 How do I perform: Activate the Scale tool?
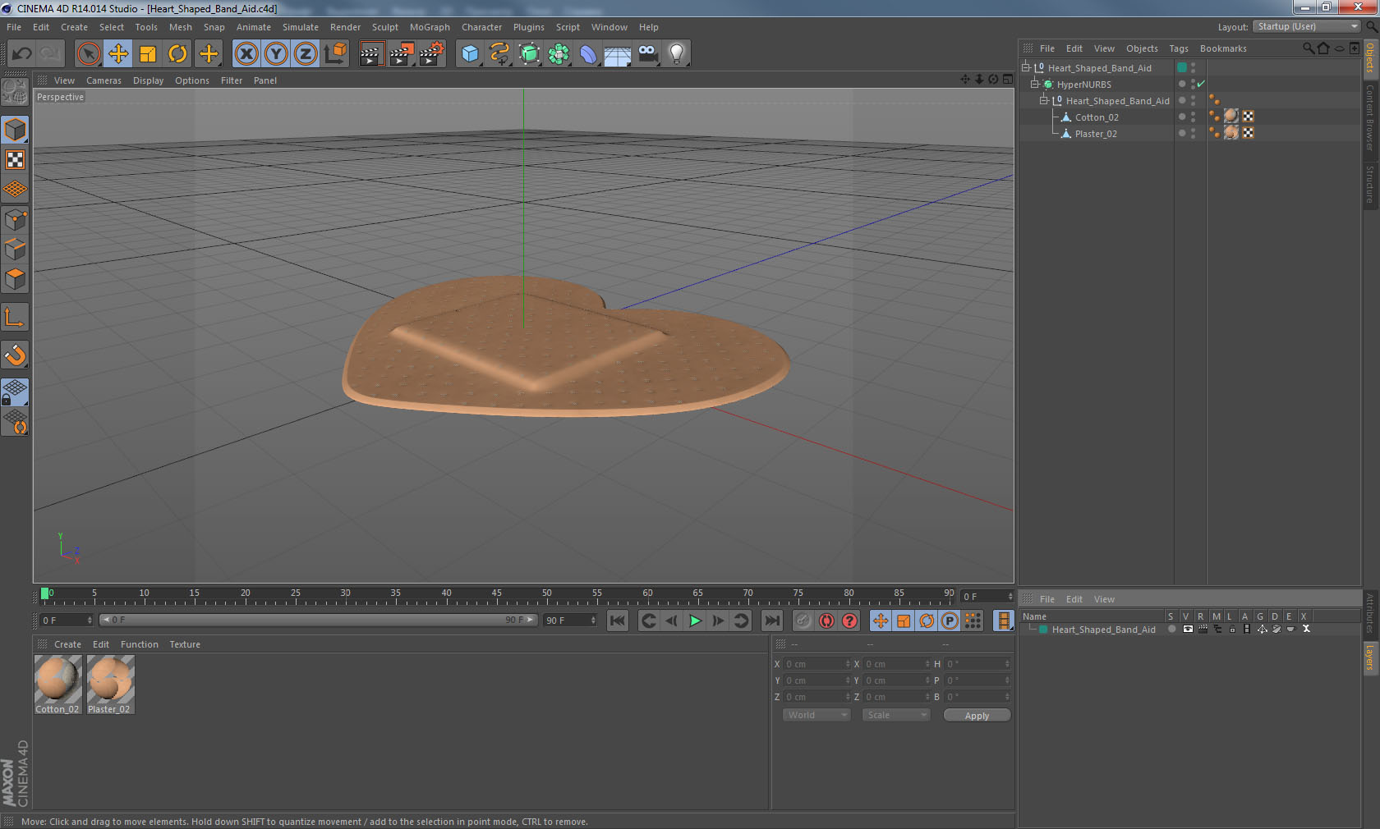(148, 54)
